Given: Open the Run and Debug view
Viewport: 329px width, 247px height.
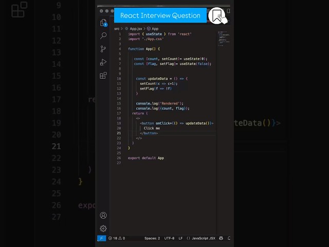Looking at the screenshot, I should pos(103,62).
